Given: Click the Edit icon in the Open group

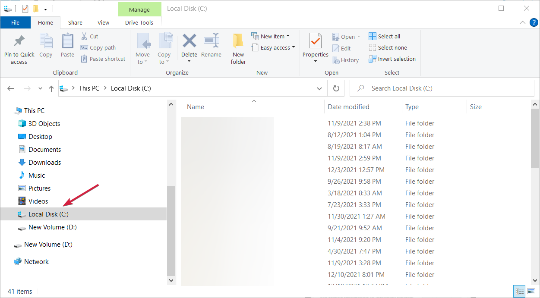Looking at the screenshot, I should coord(342,49).
